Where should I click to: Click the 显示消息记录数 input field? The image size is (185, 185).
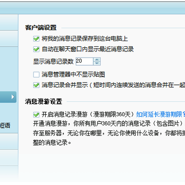[84, 61]
